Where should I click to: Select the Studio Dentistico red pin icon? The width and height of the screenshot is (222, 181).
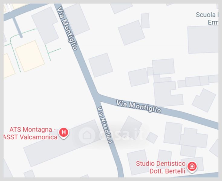coord(192,167)
